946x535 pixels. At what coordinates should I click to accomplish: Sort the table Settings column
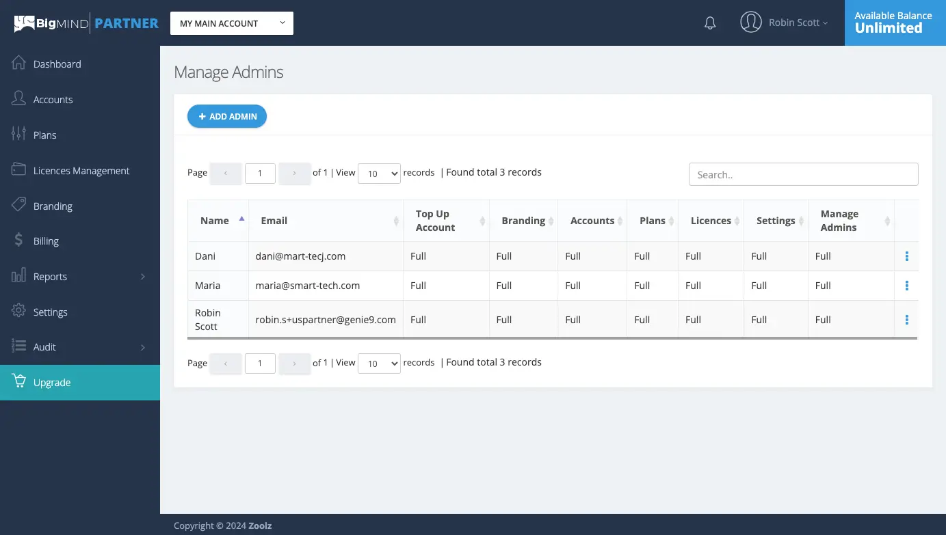801,221
